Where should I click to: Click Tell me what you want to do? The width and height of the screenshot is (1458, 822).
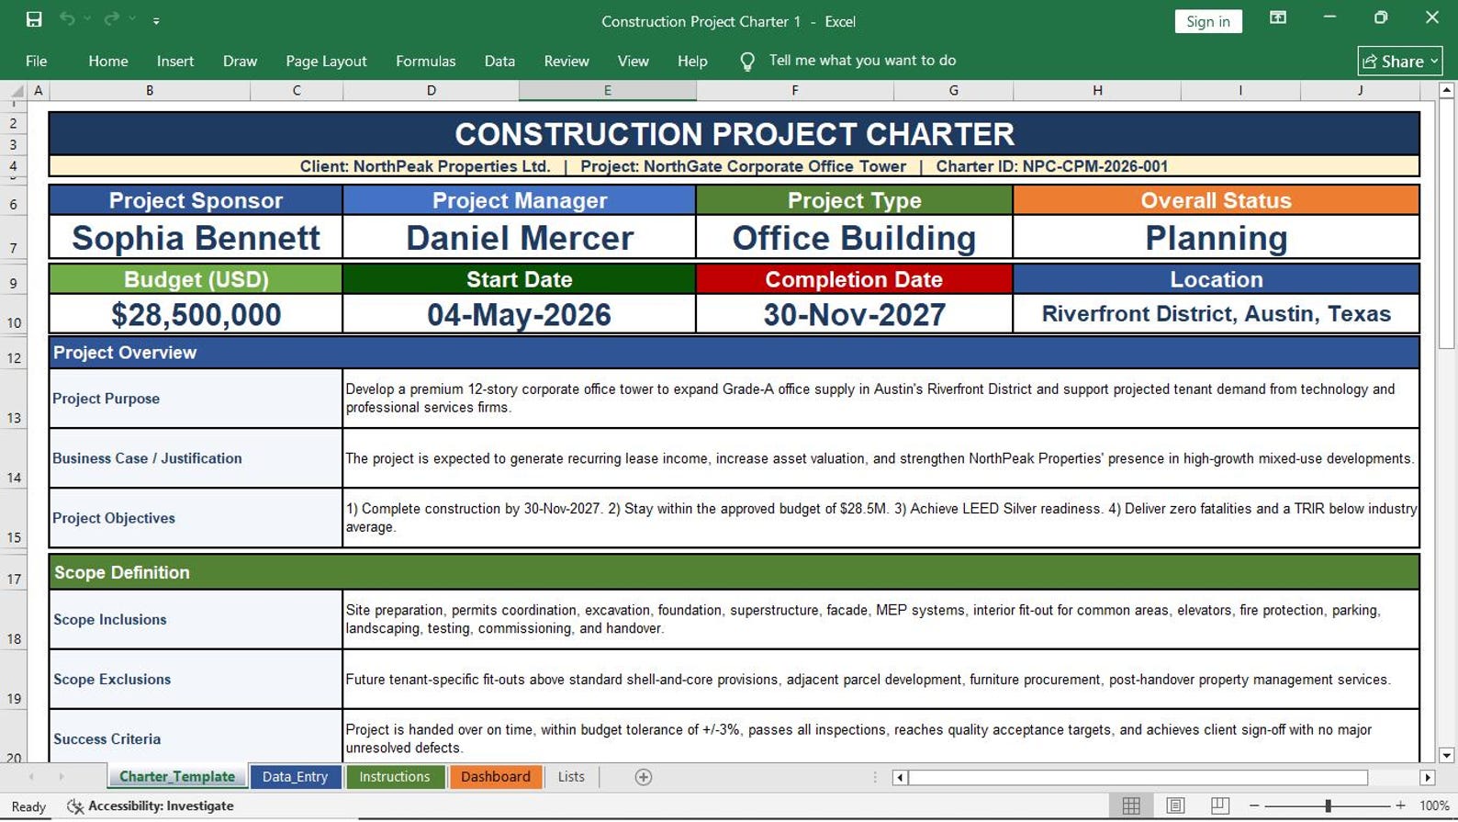[862, 61]
